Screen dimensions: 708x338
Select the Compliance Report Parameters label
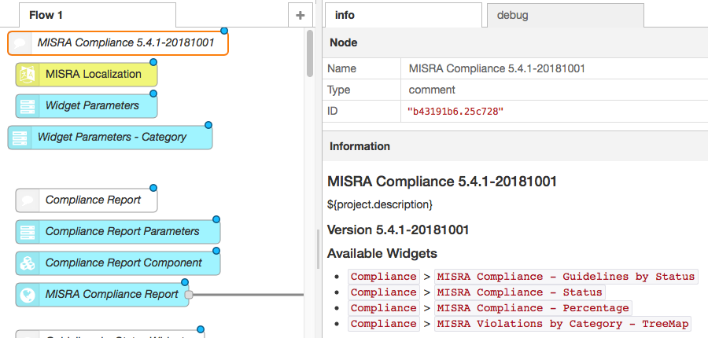point(123,232)
